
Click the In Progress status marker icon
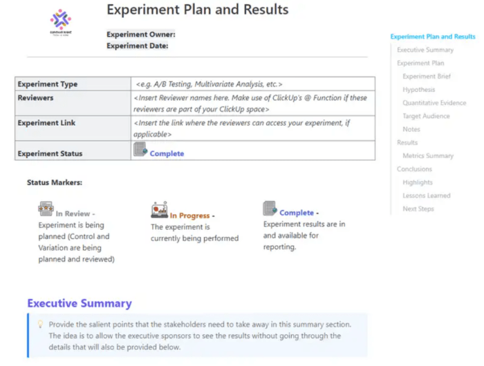pos(159,210)
